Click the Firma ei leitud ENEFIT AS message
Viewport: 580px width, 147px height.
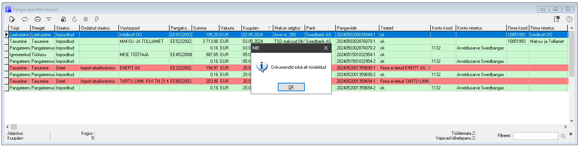405,68
